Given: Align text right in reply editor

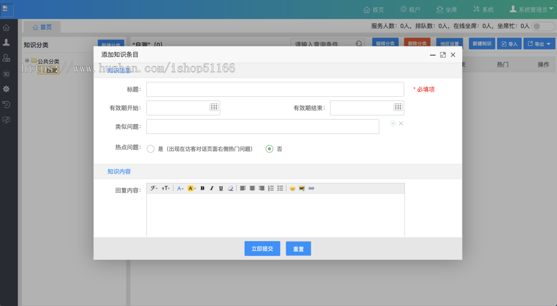Looking at the screenshot, I should click(x=261, y=188).
